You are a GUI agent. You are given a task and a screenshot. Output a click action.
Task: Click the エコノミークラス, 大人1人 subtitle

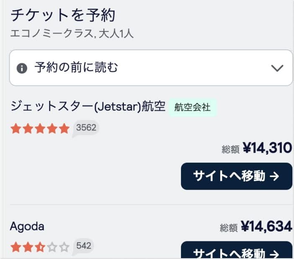coord(72,33)
